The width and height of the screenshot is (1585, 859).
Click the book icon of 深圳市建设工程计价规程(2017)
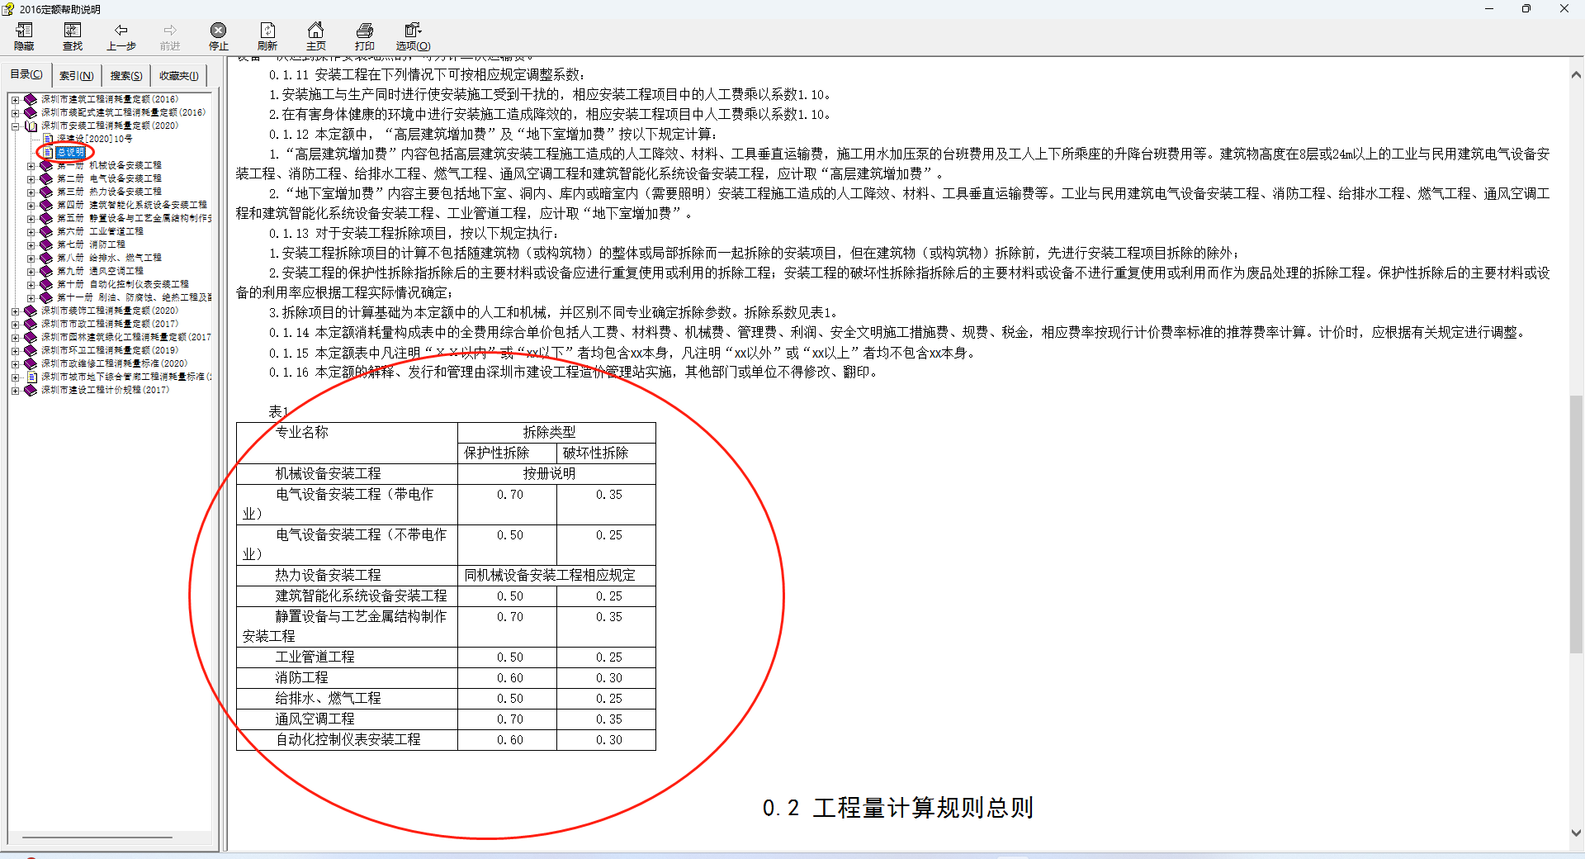point(31,390)
